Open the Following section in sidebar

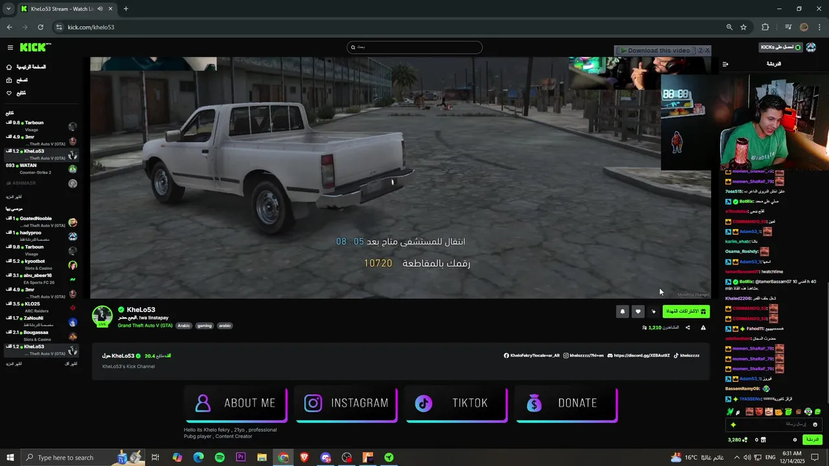pos(16,93)
